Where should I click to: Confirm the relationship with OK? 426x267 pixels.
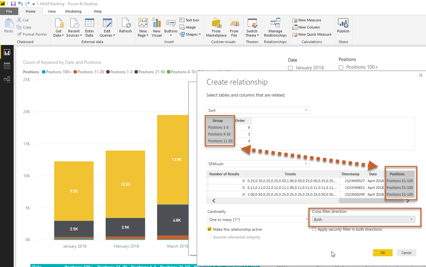[382, 253]
